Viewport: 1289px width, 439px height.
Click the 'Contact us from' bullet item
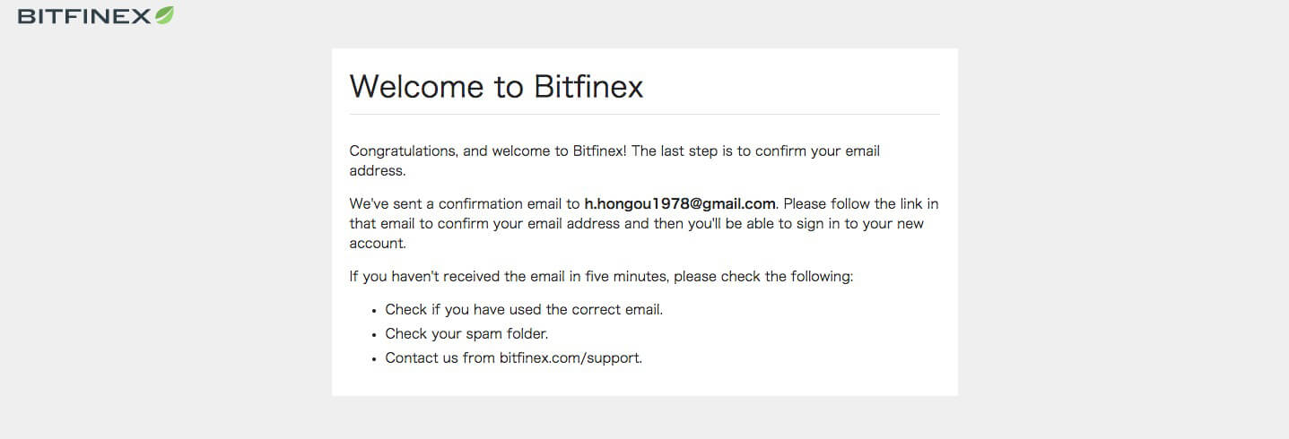click(514, 358)
